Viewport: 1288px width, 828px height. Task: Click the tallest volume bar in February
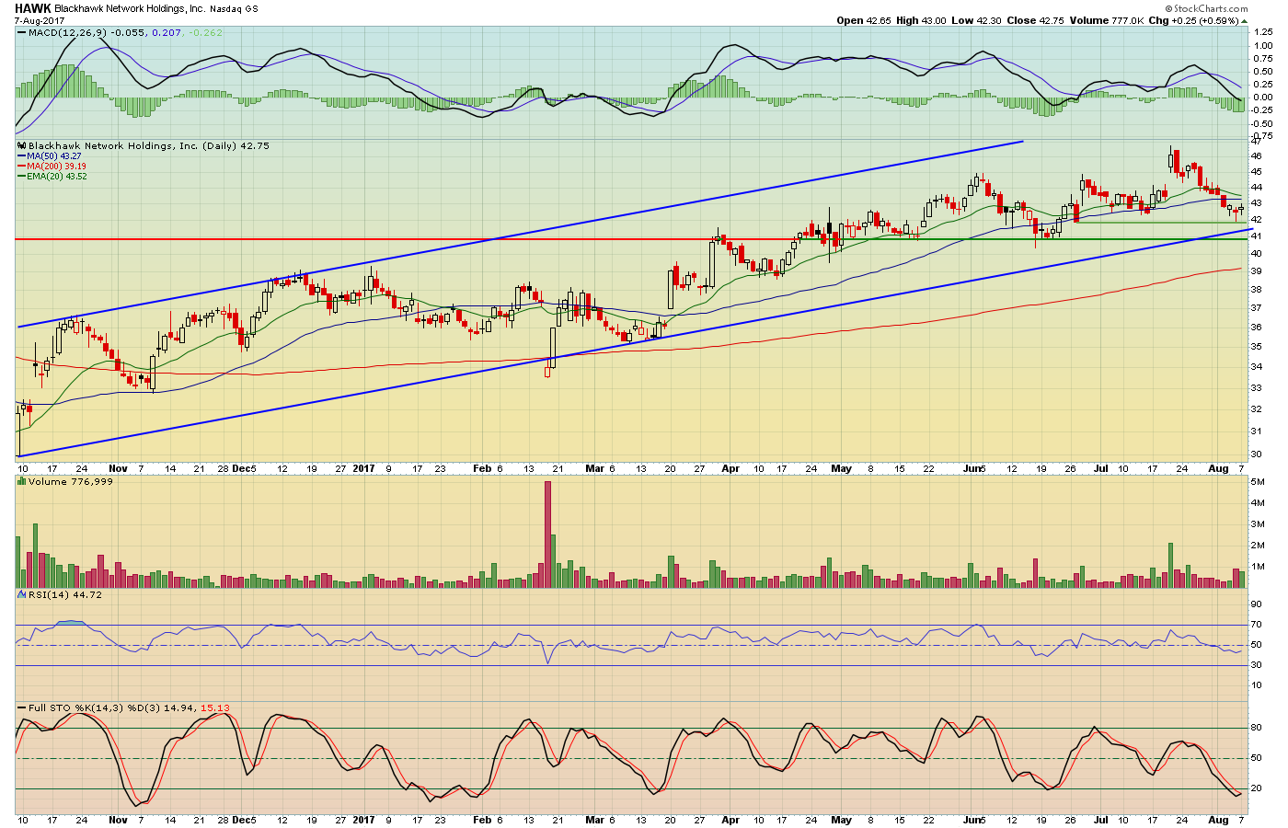(548, 534)
